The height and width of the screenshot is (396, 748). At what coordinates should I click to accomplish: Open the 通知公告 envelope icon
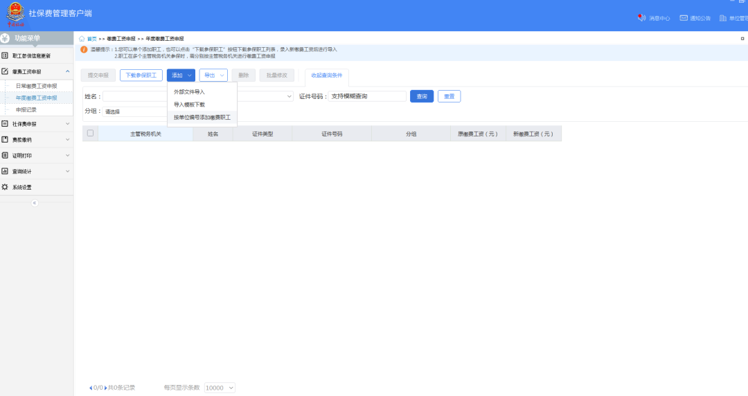click(684, 17)
